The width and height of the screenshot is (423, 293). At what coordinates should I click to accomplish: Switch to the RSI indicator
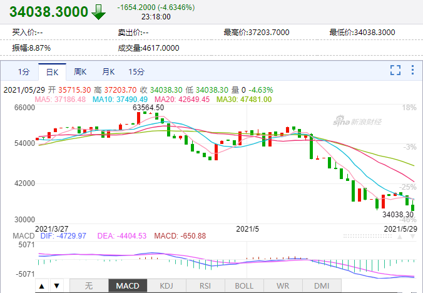tap(205, 286)
